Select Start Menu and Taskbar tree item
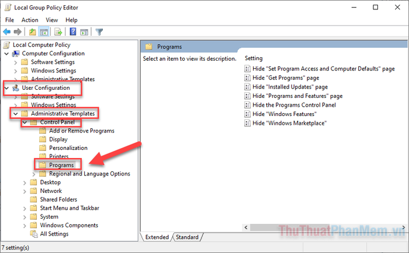The width and height of the screenshot is (409, 253). (70, 208)
